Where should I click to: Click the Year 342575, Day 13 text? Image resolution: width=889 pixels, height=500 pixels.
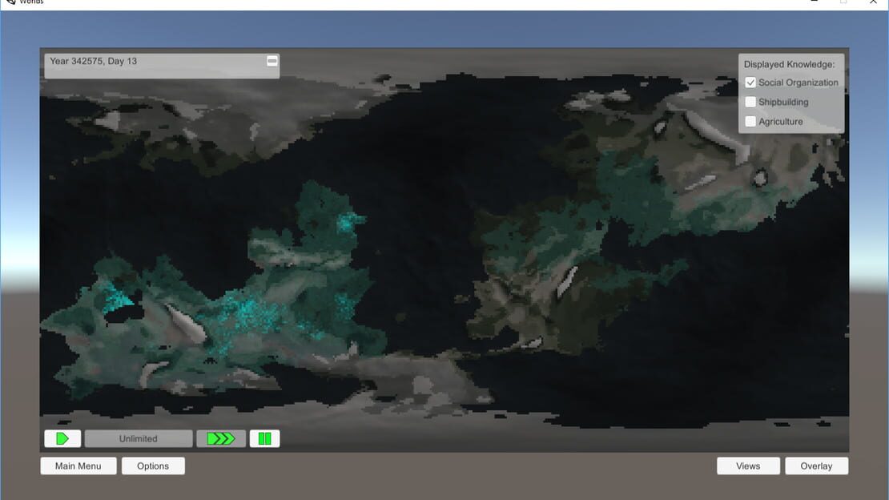tap(94, 61)
